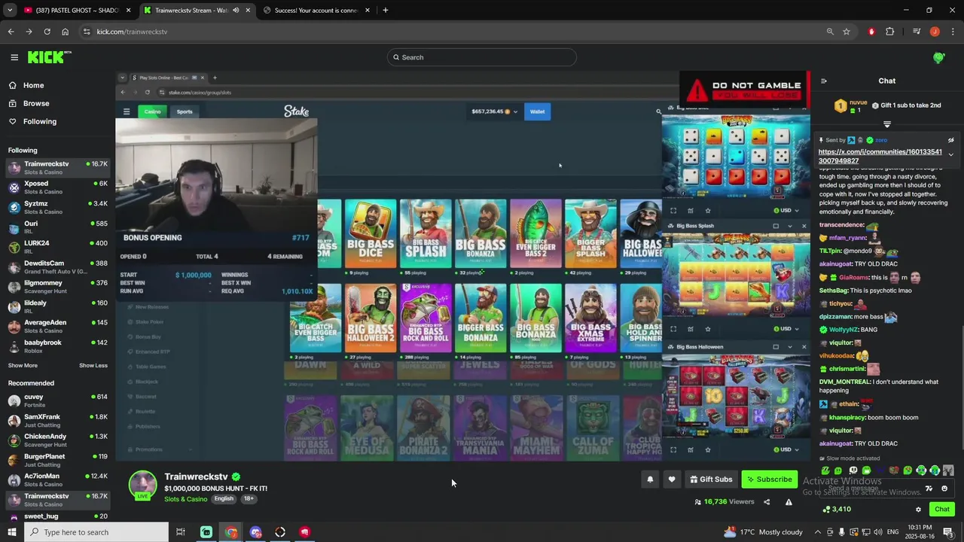
Task: Expand the gift leaderboard arrow in chat
Action: click(887, 124)
